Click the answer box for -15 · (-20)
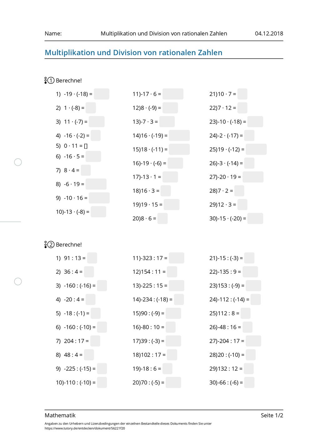The width and height of the screenshot is (313, 444). 255,219
